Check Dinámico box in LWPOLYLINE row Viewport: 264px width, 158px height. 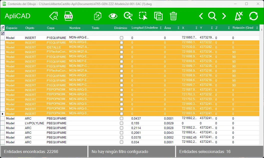[121, 123]
